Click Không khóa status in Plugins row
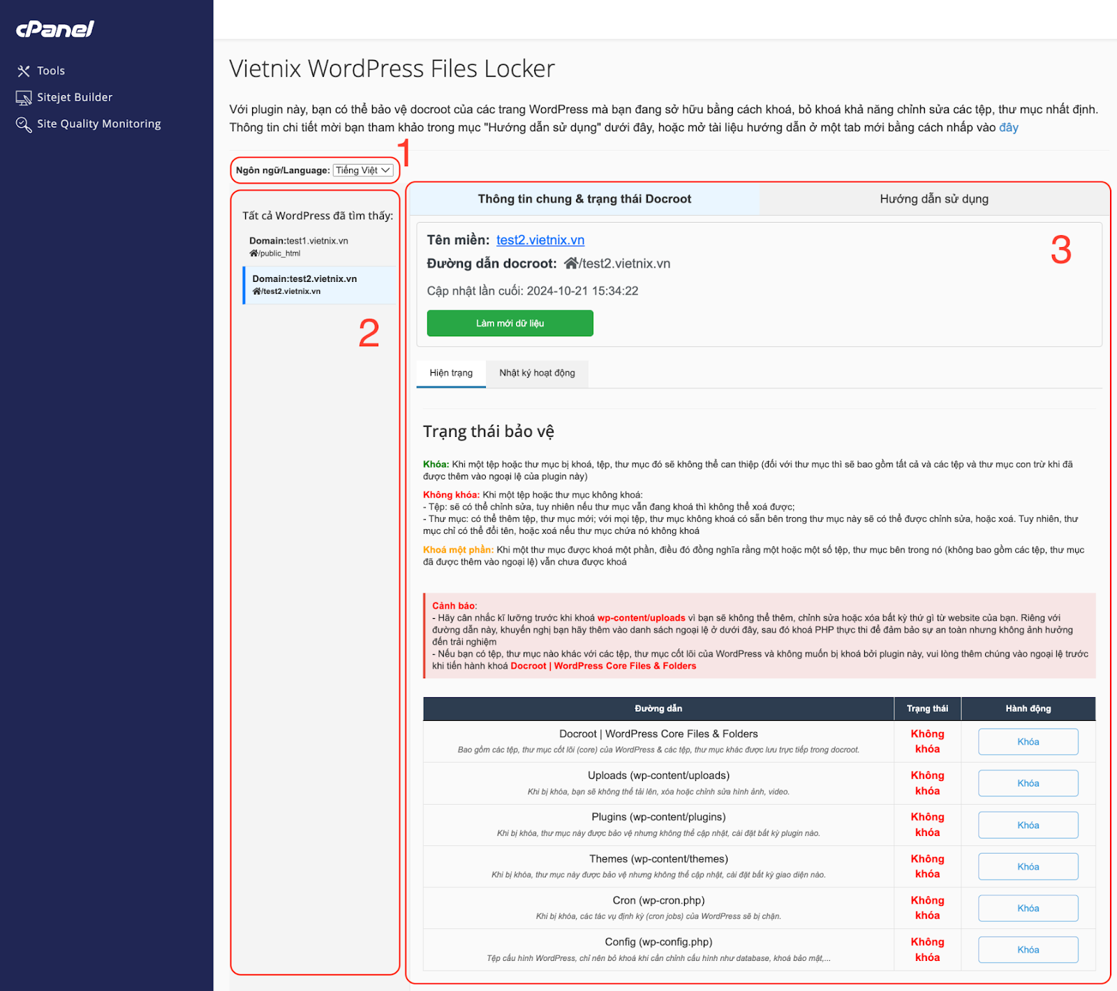 pos(927,824)
